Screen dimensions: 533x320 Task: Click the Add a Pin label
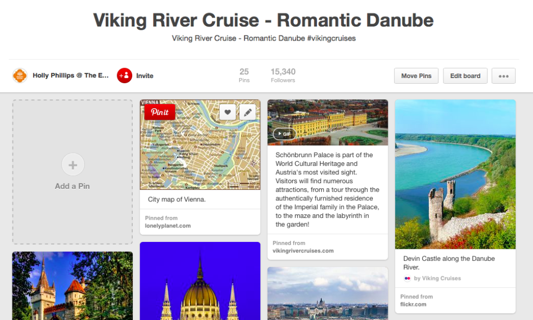coord(72,186)
